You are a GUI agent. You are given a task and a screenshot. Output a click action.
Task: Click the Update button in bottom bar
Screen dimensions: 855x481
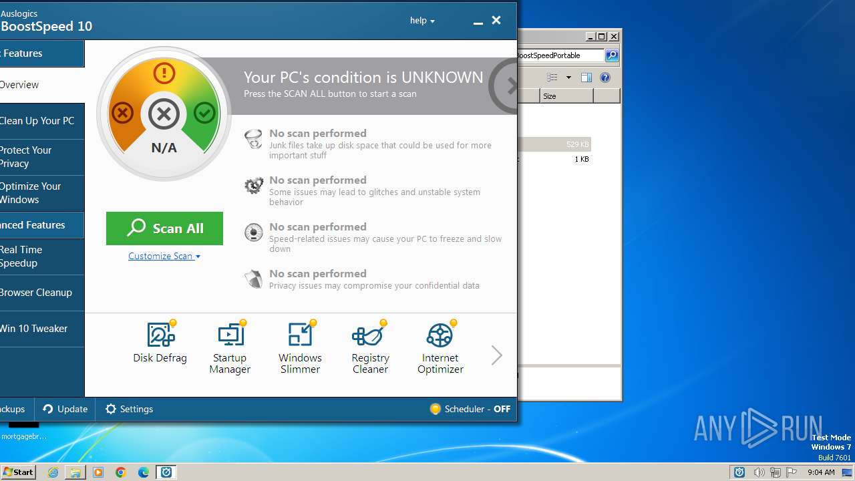65,409
